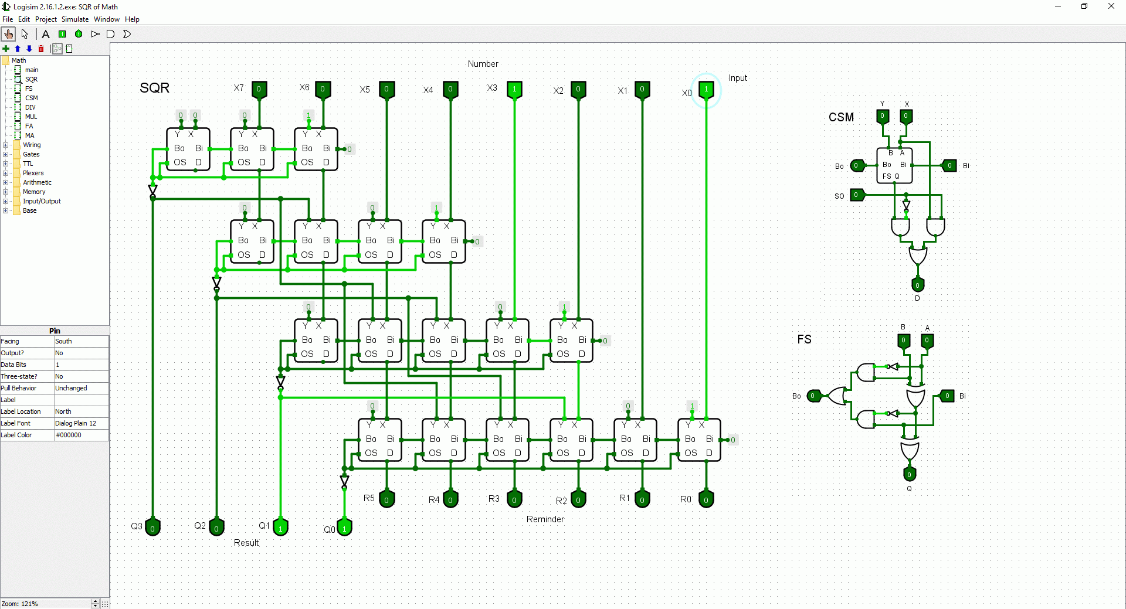Pick the Input Pin tool
This screenshot has height=609, width=1126.
(62, 34)
